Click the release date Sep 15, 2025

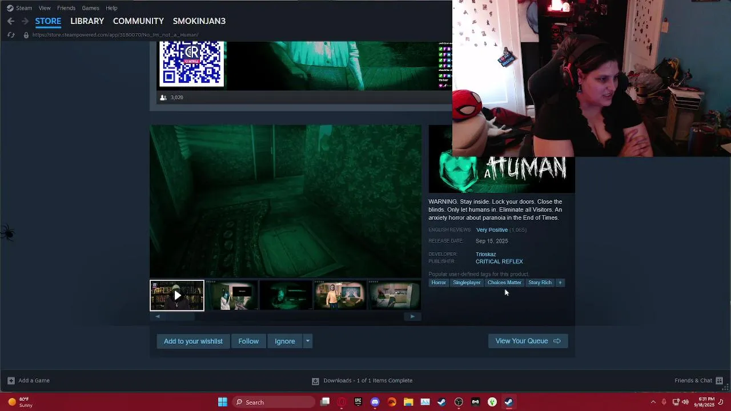tap(492, 241)
